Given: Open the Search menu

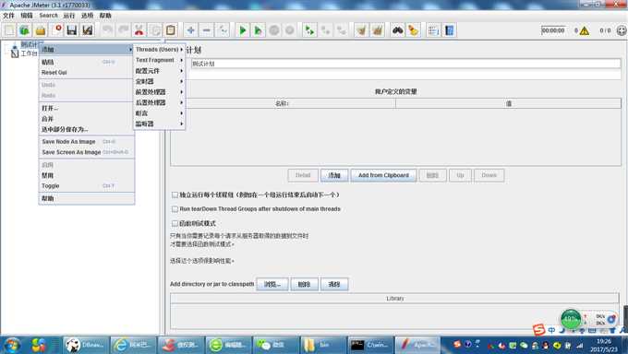Looking at the screenshot, I should (48, 15).
